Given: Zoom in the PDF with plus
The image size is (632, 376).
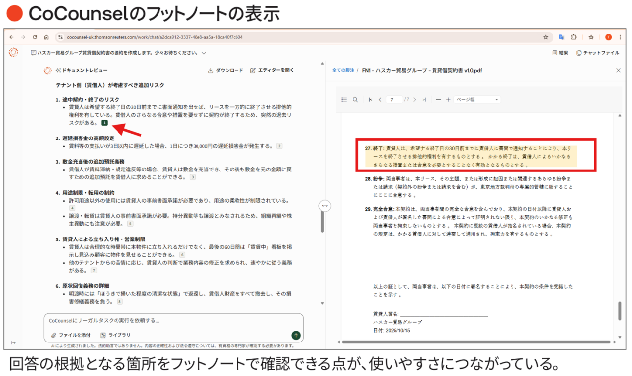Looking at the screenshot, I should pos(448,99).
